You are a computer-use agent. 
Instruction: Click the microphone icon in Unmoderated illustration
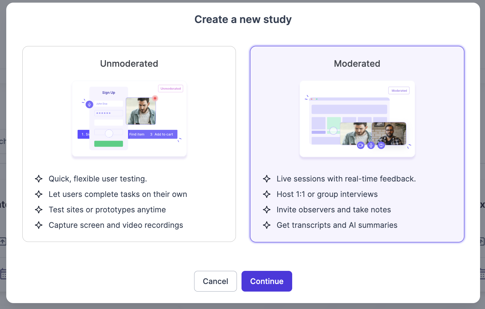(x=89, y=105)
